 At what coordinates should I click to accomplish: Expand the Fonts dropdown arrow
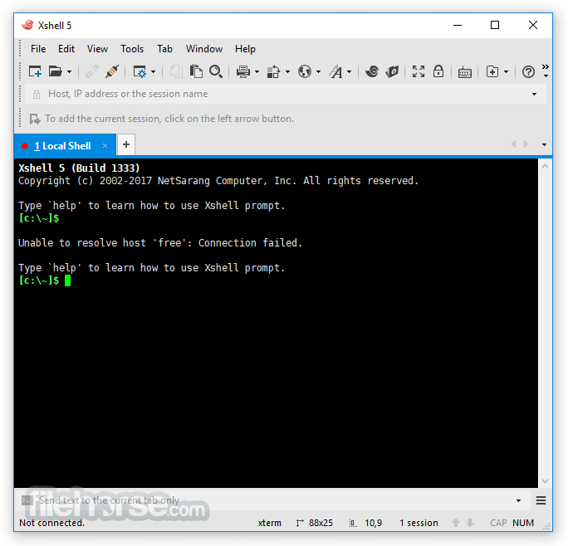click(350, 72)
